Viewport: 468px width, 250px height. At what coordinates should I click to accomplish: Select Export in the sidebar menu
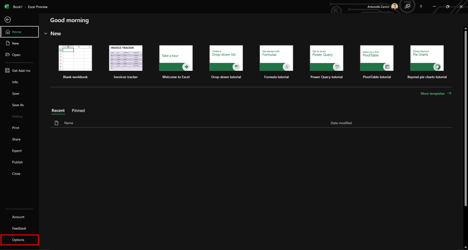click(17, 151)
